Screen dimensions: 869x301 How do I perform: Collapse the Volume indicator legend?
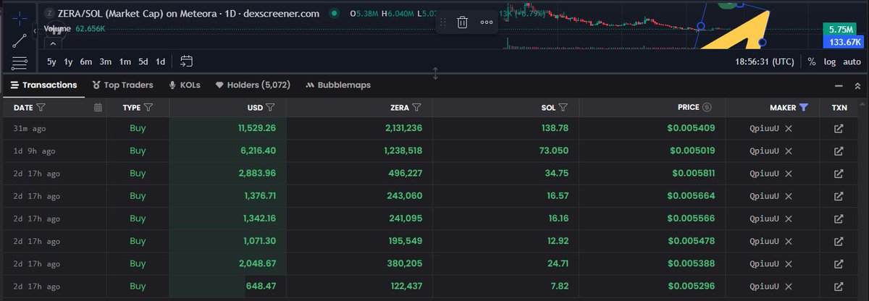(x=53, y=43)
